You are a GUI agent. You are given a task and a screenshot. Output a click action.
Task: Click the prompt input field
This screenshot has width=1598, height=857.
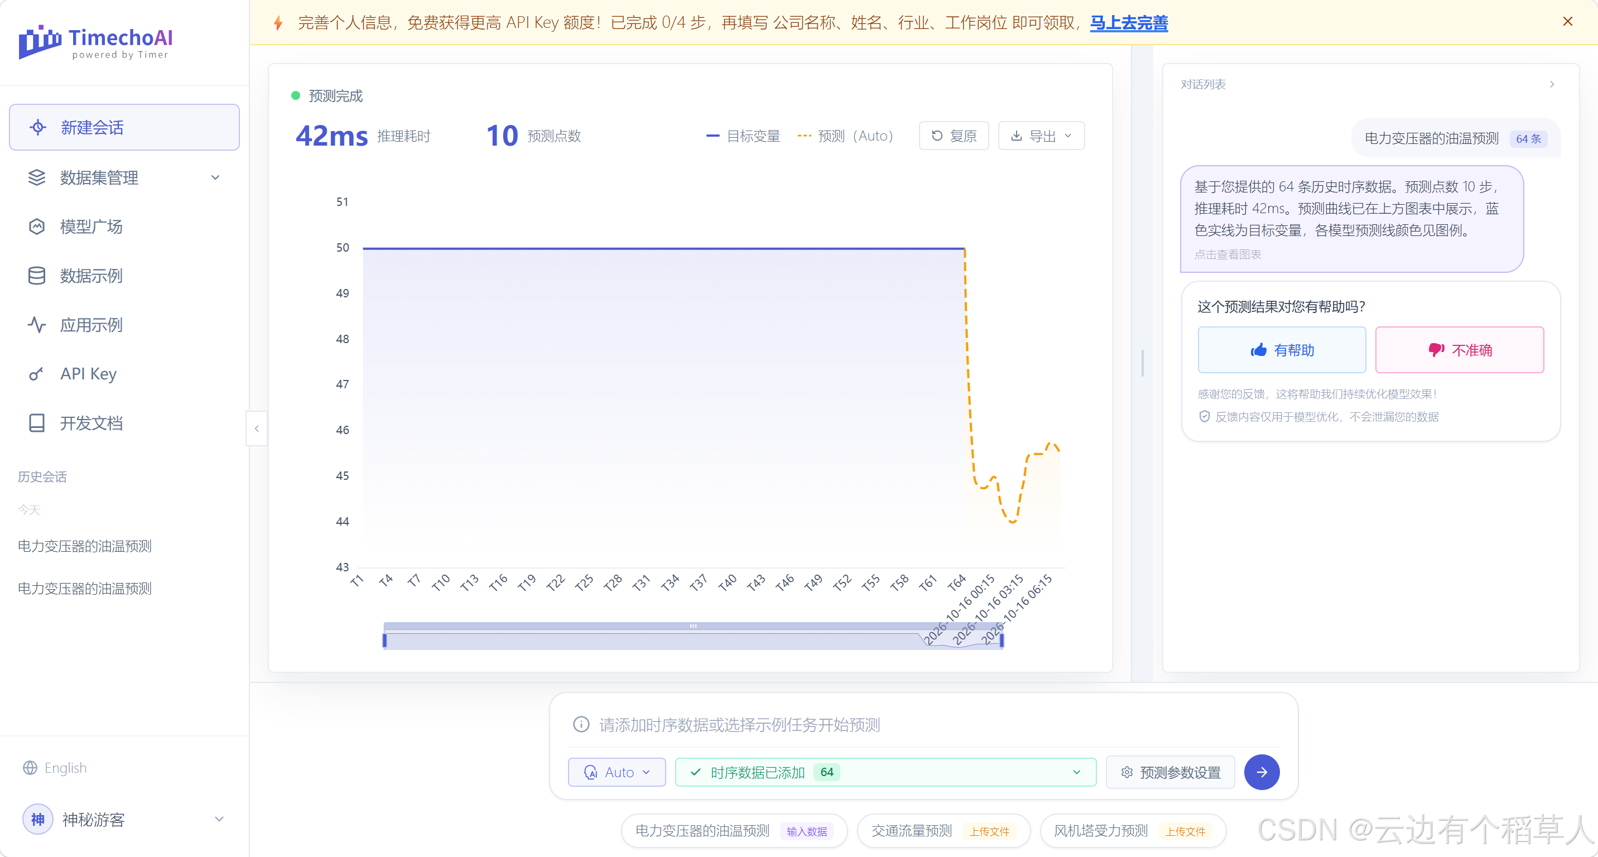pyautogui.click(x=925, y=724)
